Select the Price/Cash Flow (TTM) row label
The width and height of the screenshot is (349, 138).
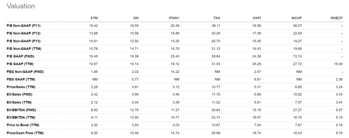point(25,133)
